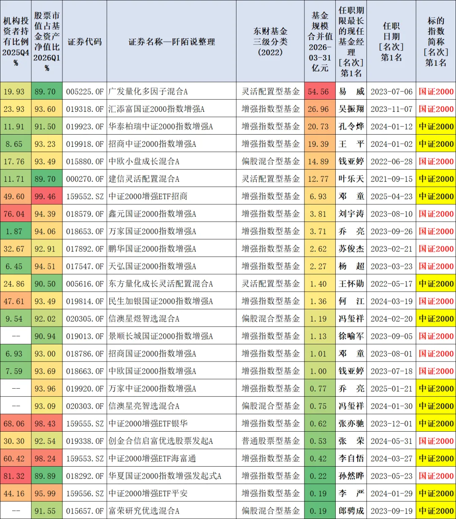Select fund name 创金合信启富优选股票发起A
The image size is (456, 519).
click(x=161, y=441)
